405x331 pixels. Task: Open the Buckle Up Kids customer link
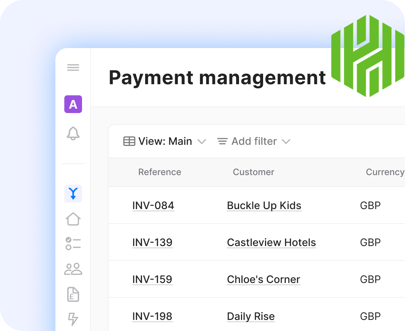coord(264,205)
